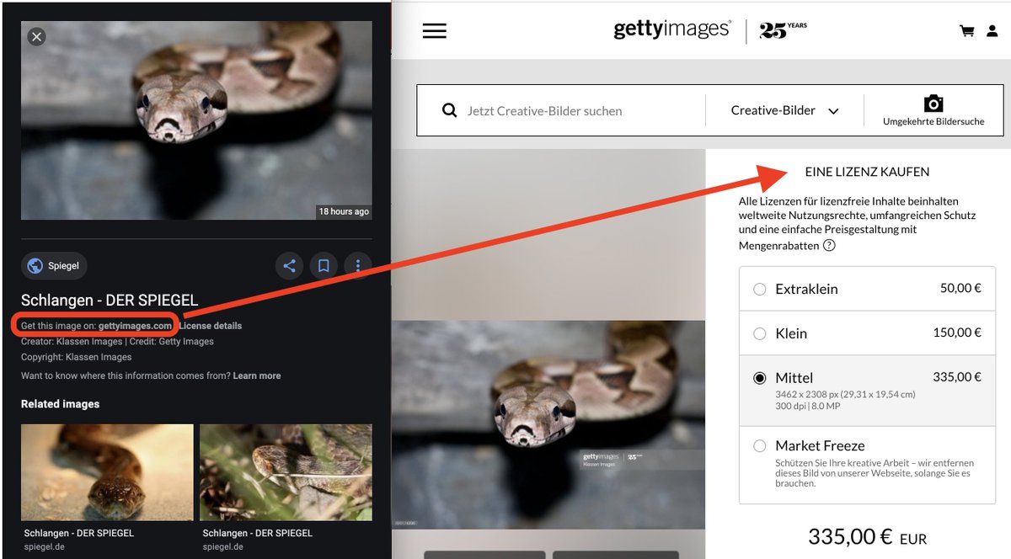Open the Getty Images hamburger menu
1011x559 pixels.
click(x=435, y=31)
